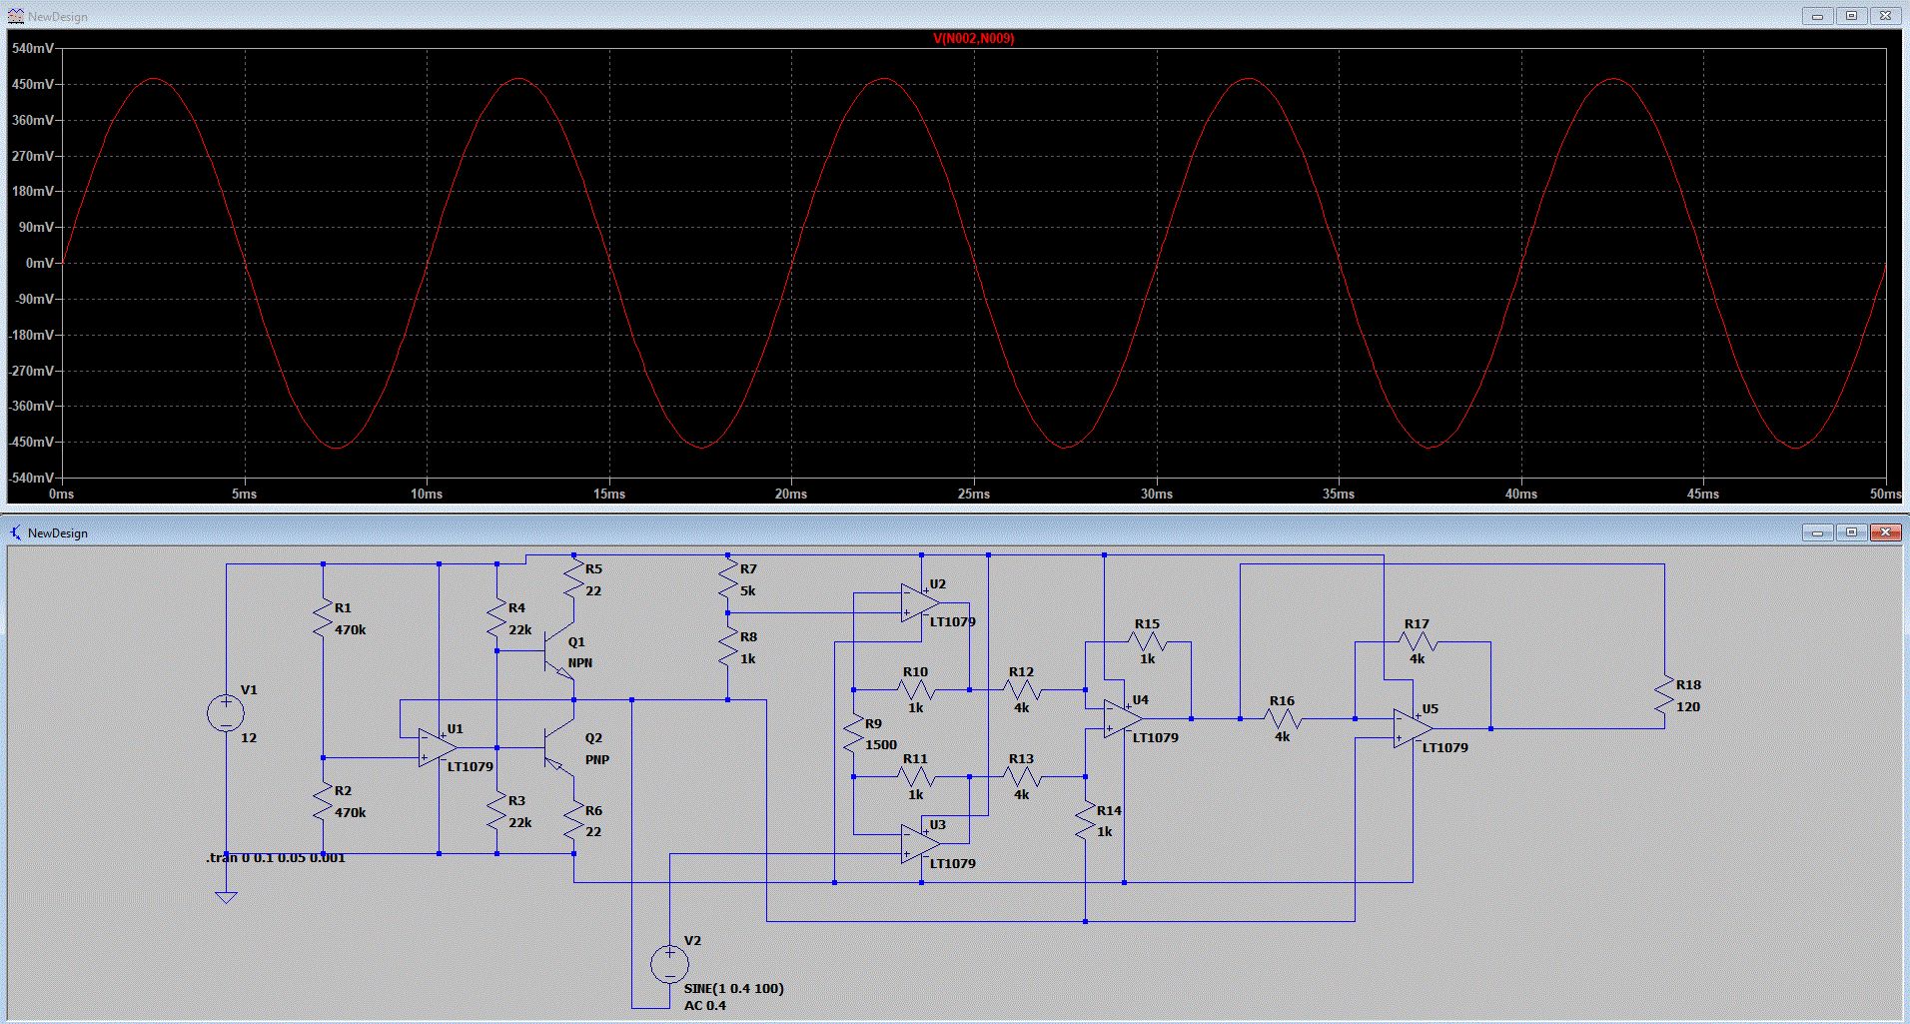Screen dimensions: 1910x1024
Task: Select the V1 12V voltage source symbol
Action: pos(226,712)
